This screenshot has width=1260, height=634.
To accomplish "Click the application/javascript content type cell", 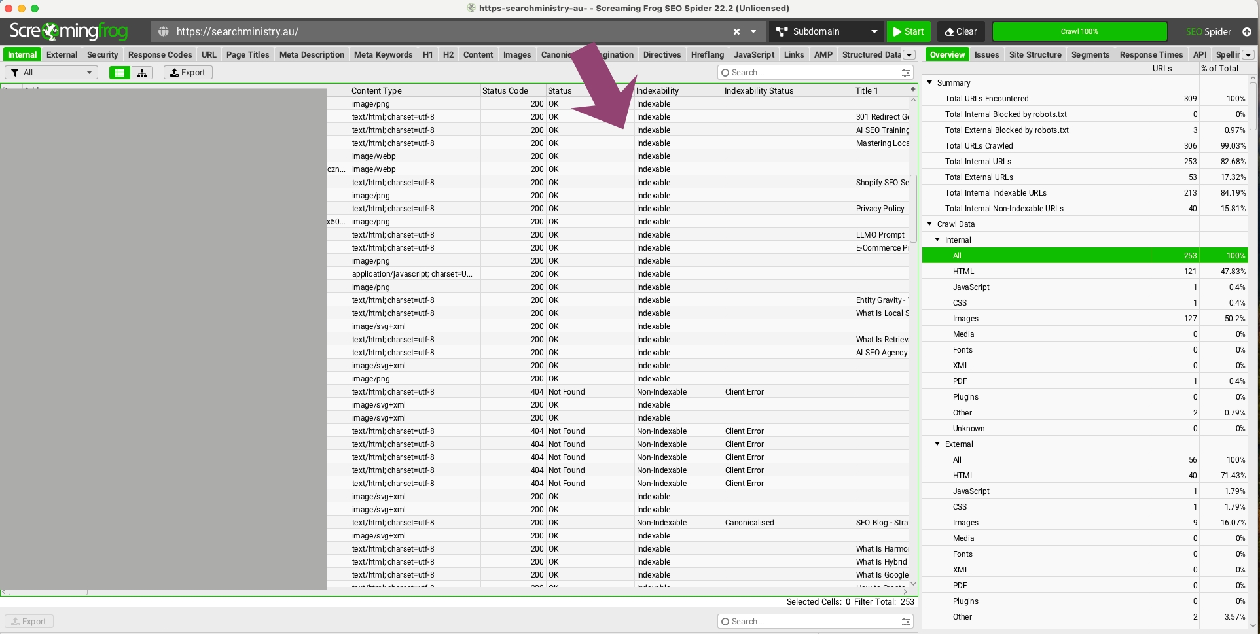I will pos(415,274).
